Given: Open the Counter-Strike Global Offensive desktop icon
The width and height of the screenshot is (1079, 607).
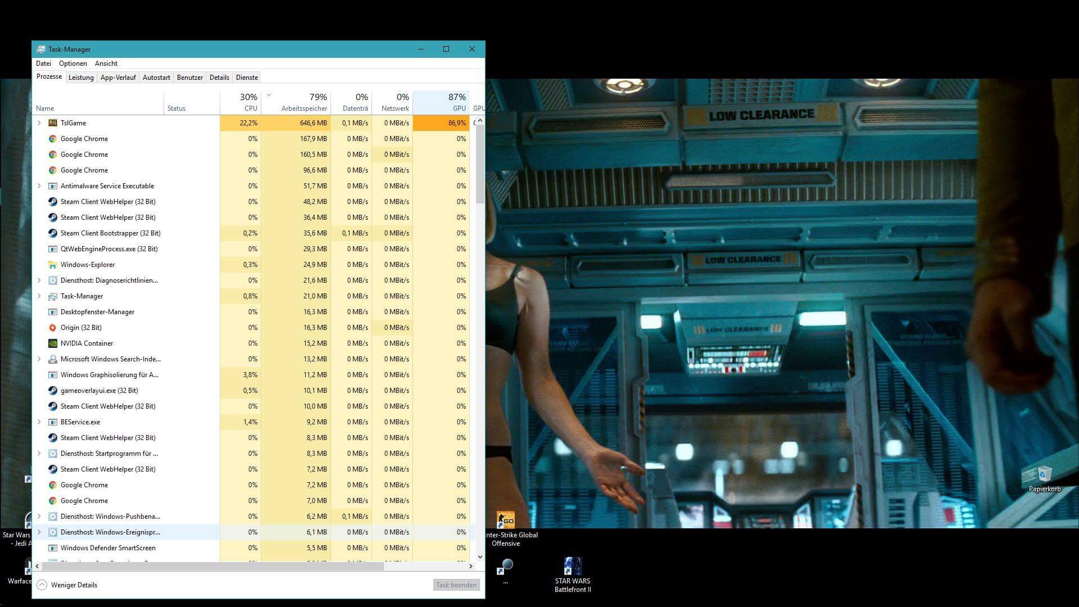Looking at the screenshot, I should pos(505,520).
